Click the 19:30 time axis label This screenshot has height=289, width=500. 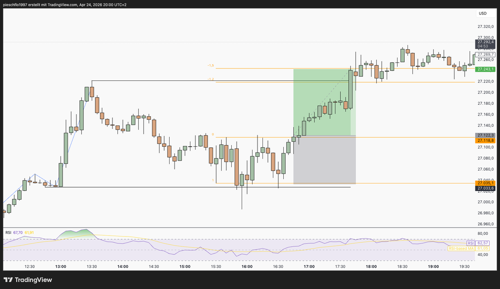(x=465, y=266)
